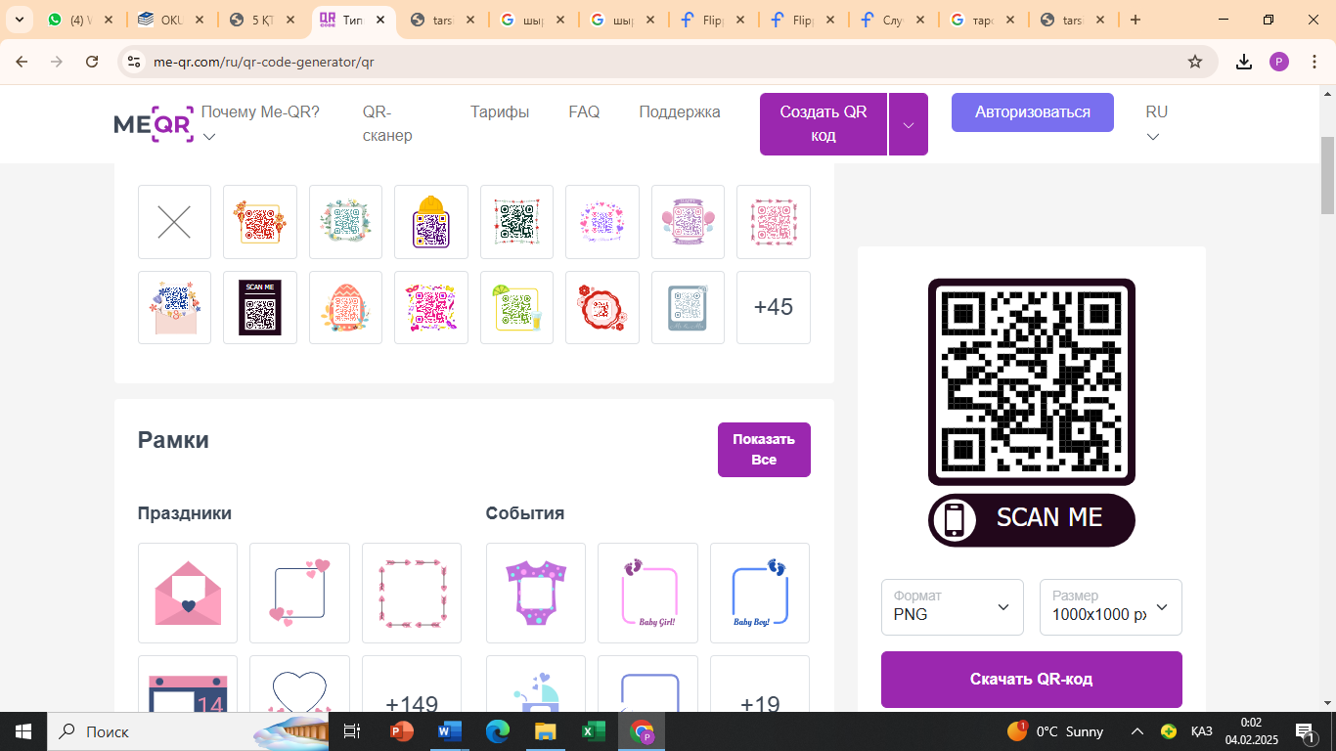Image resolution: width=1336 pixels, height=751 pixels.
Task: Open the Формат PNG dropdown
Action: [953, 607]
